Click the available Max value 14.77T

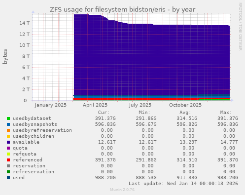[x=229, y=142]
